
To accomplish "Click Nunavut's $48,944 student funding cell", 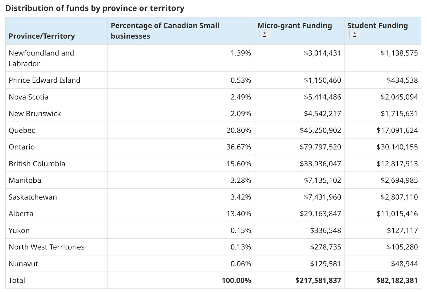I will click(404, 264).
